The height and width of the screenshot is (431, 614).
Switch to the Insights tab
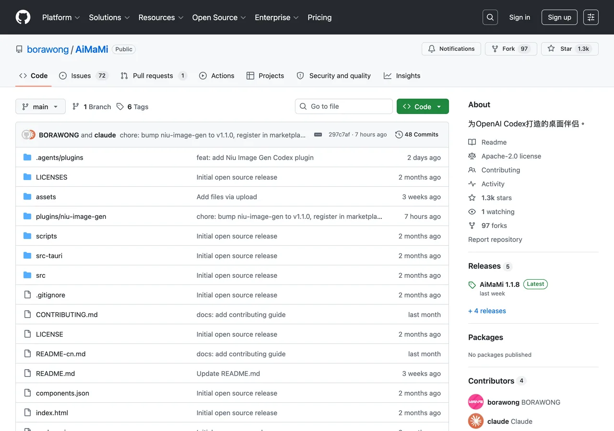point(402,76)
